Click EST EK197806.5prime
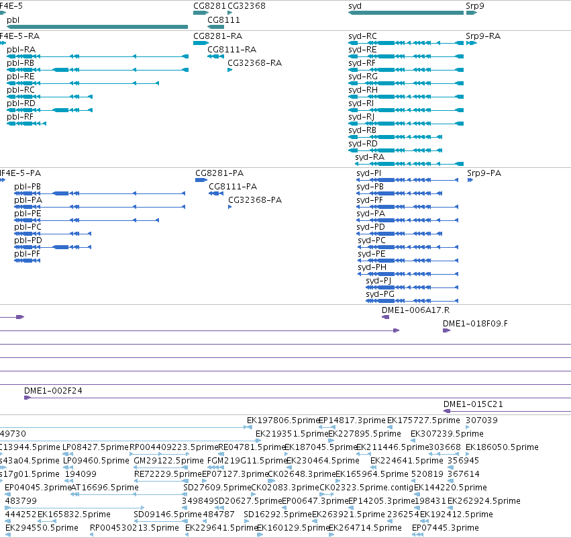 [x=249, y=427]
